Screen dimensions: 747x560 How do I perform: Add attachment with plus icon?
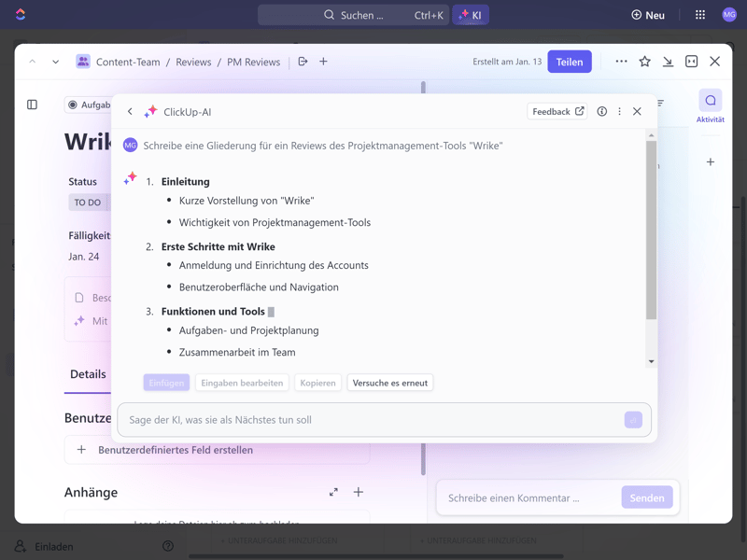coord(359,492)
